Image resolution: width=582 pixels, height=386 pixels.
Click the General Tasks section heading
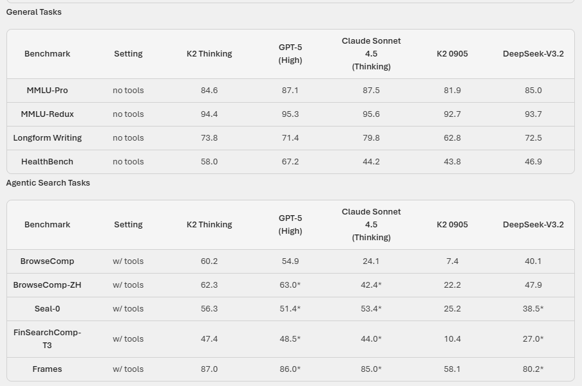click(x=34, y=12)
